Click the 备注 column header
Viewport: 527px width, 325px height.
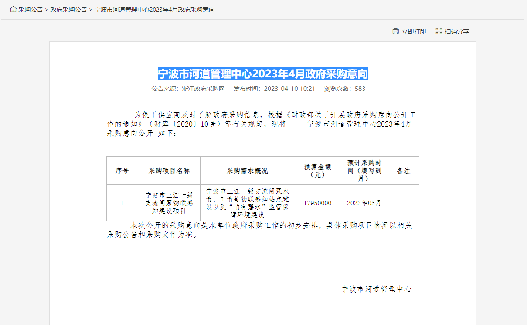(403, 171)
